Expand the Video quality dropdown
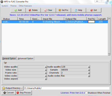The width and height of the screenshot is (112, 96). coord(46,67)
